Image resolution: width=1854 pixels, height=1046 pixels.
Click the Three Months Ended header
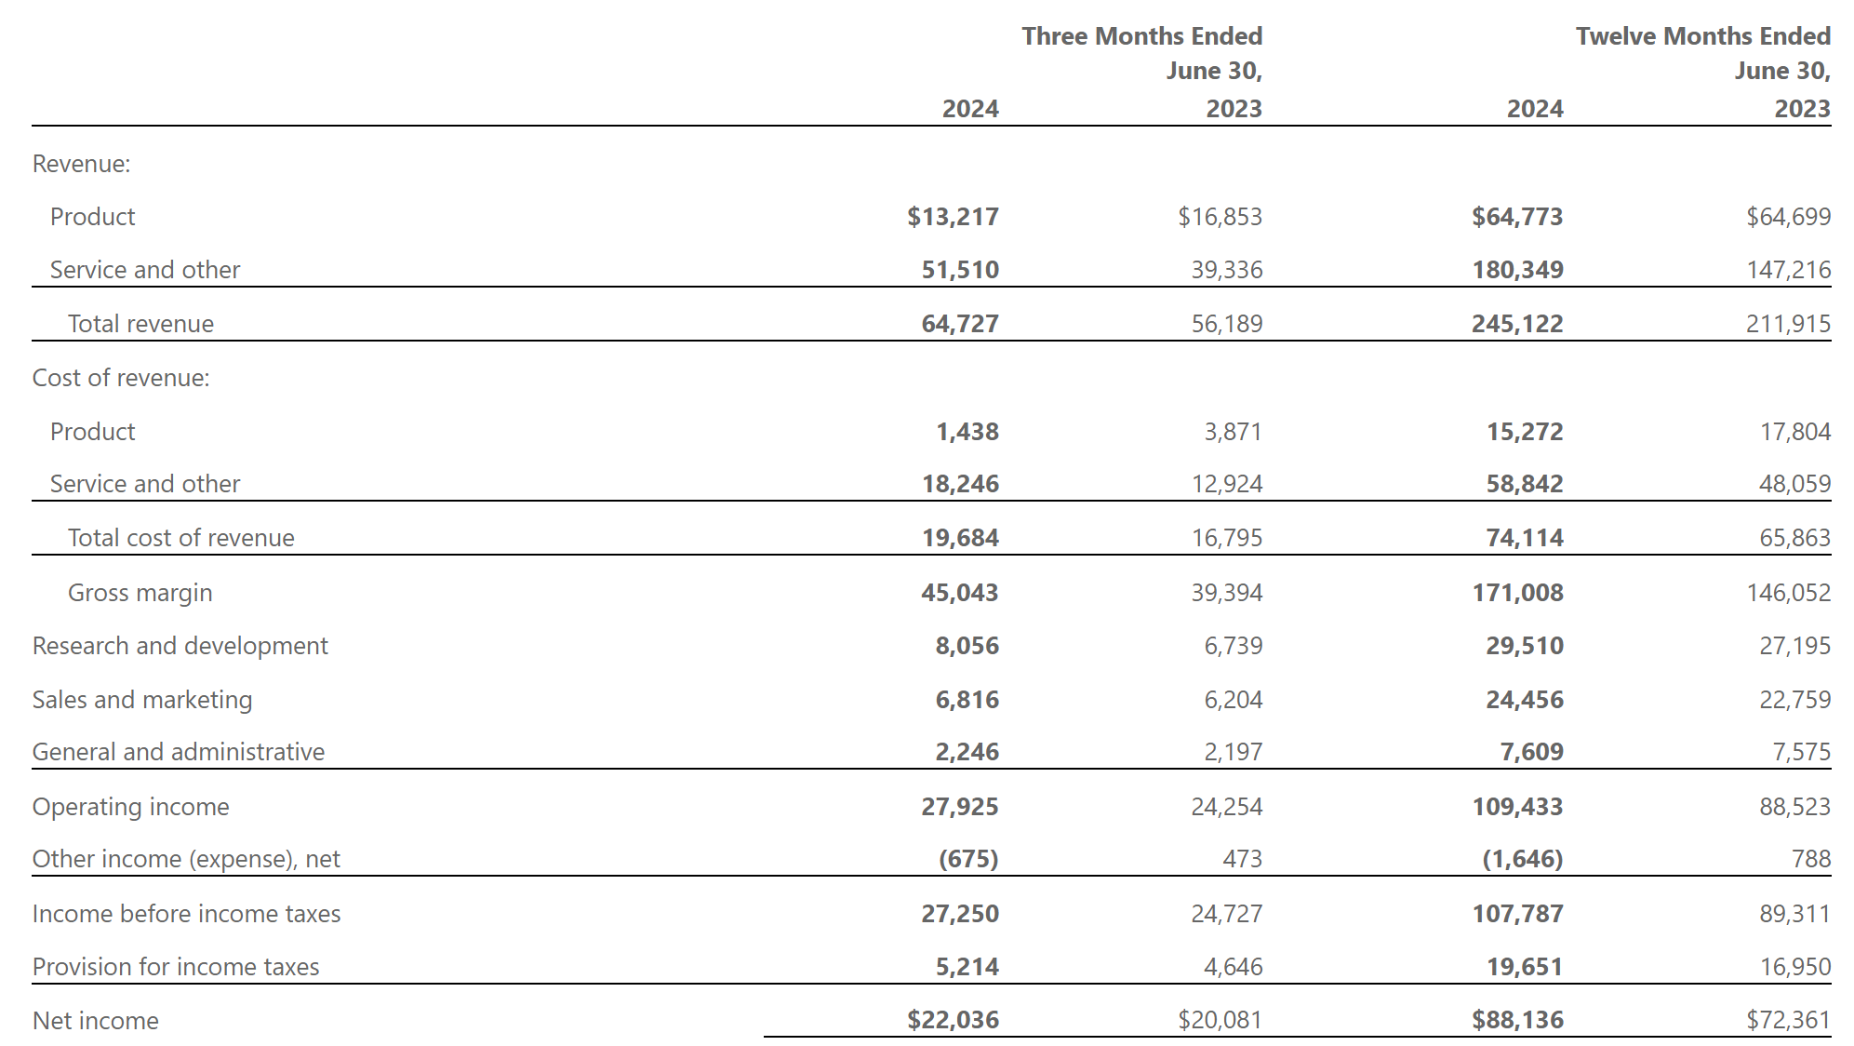click(x=1141, y=36)
